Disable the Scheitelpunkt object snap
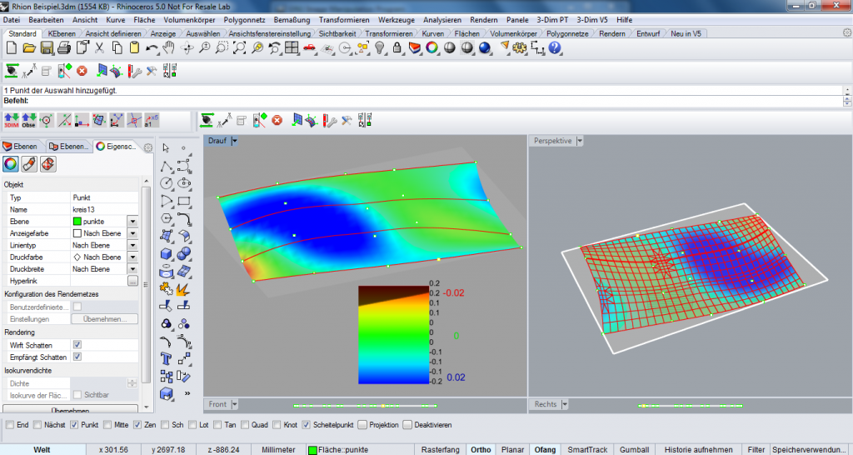 [307, 424]
